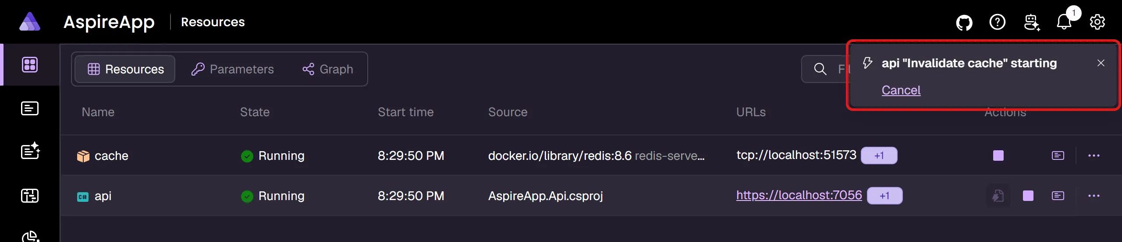Screen dimensions: 1122x242
Task: Open console logs for cache row
Action: [x=1058, y=156]
